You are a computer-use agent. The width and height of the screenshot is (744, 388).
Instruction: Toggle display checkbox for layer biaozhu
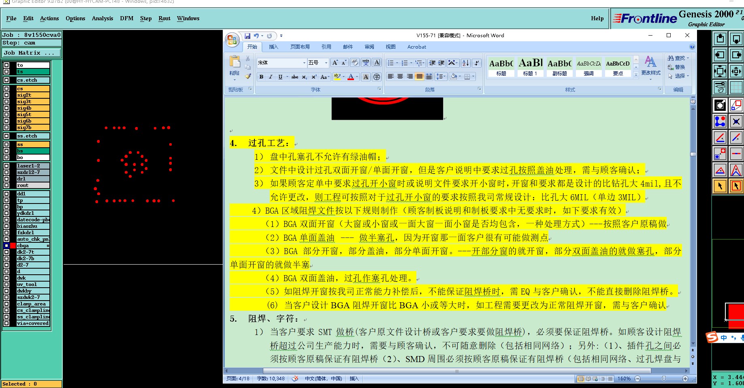(6, 226)
